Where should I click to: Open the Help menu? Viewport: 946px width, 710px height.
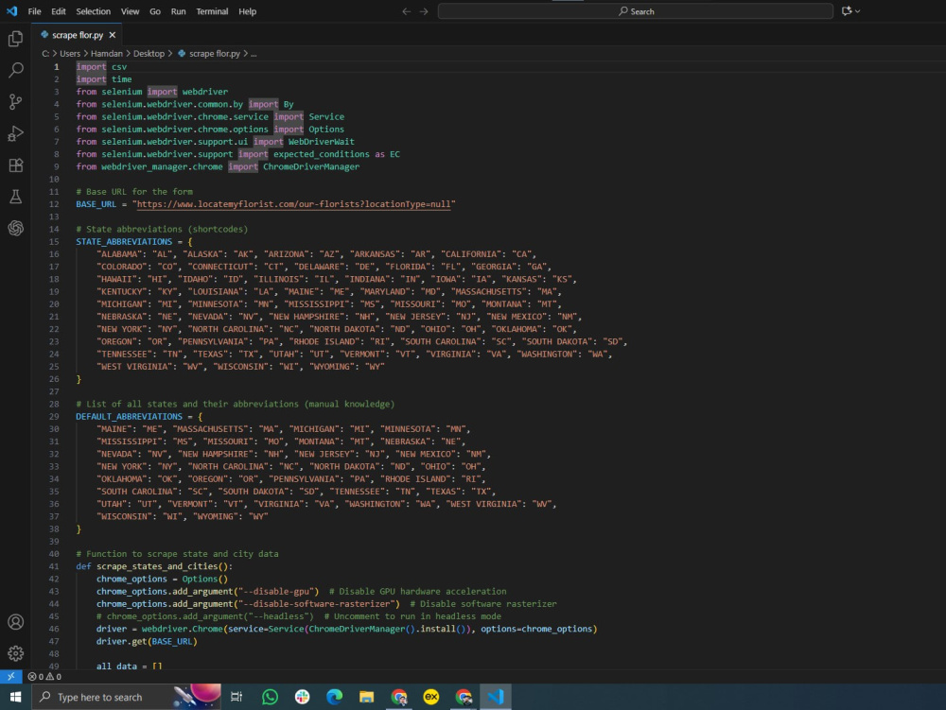247,11
